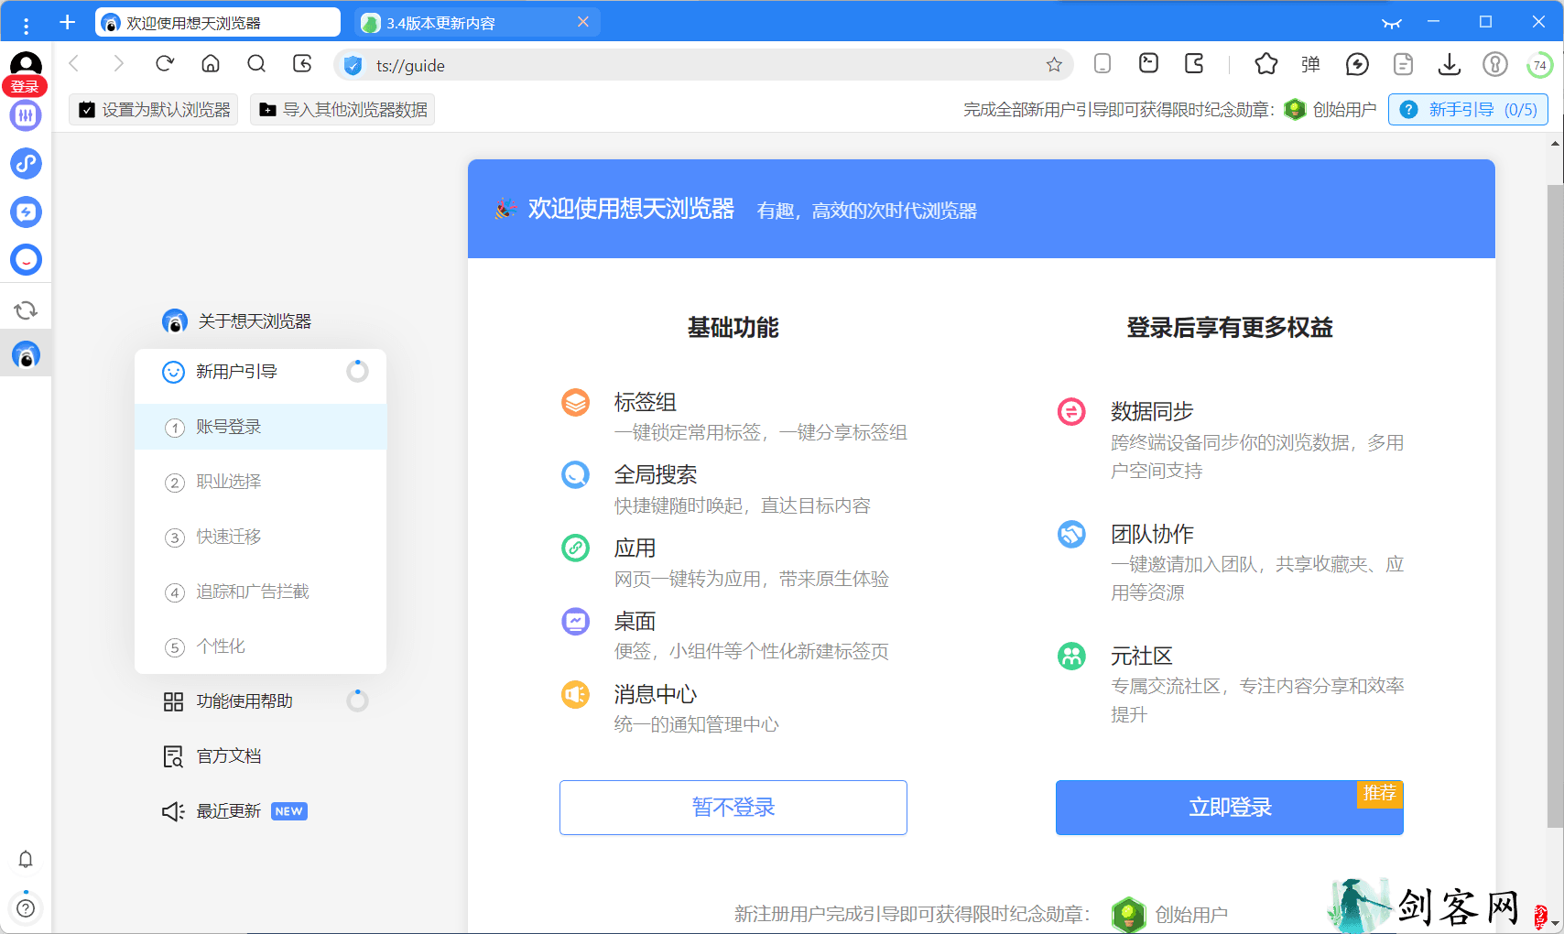Viewport: 1564px width, 934px height.
Task: Click 暂不登录 button
Action: 733,808
